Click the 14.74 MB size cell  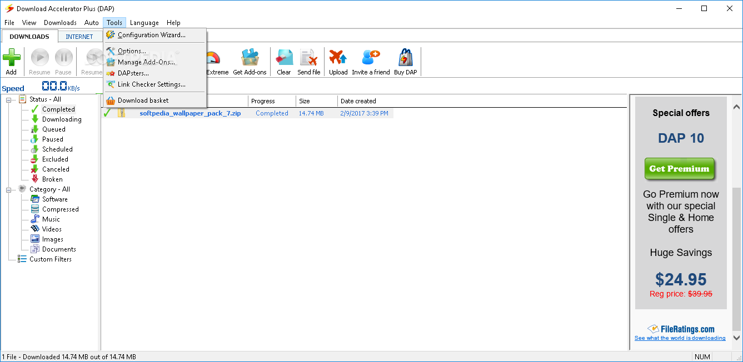[311, 113]
